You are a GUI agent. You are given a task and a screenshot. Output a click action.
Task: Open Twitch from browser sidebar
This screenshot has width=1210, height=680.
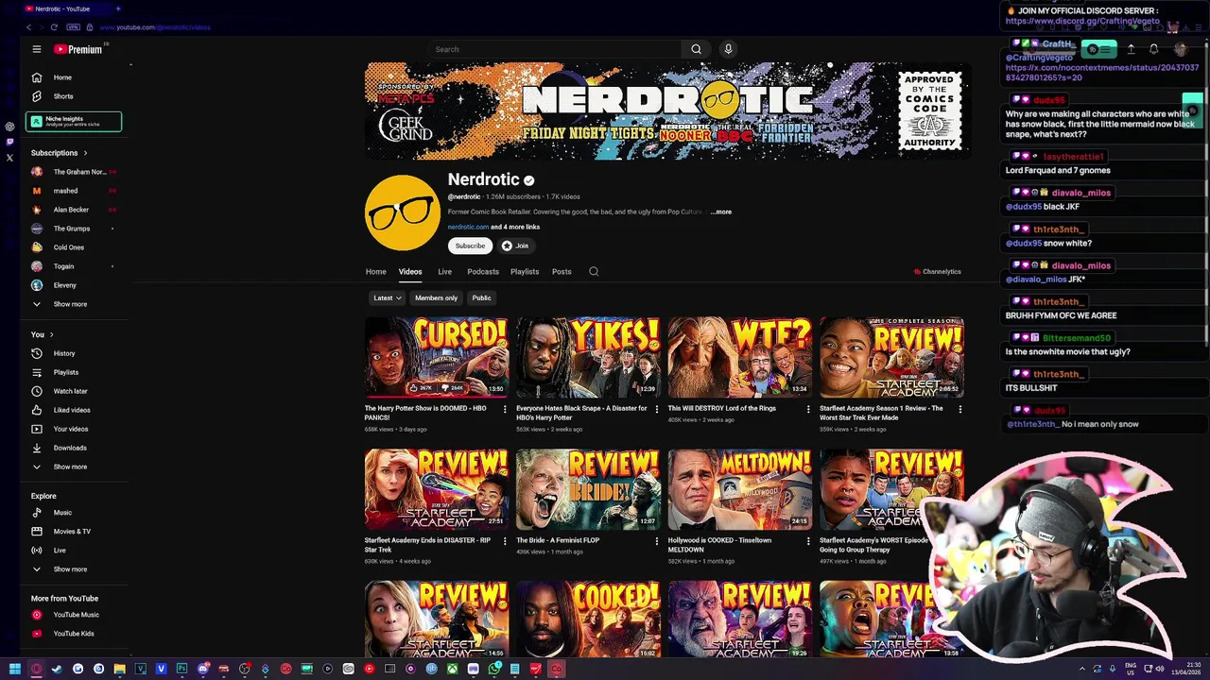point(9,142)
